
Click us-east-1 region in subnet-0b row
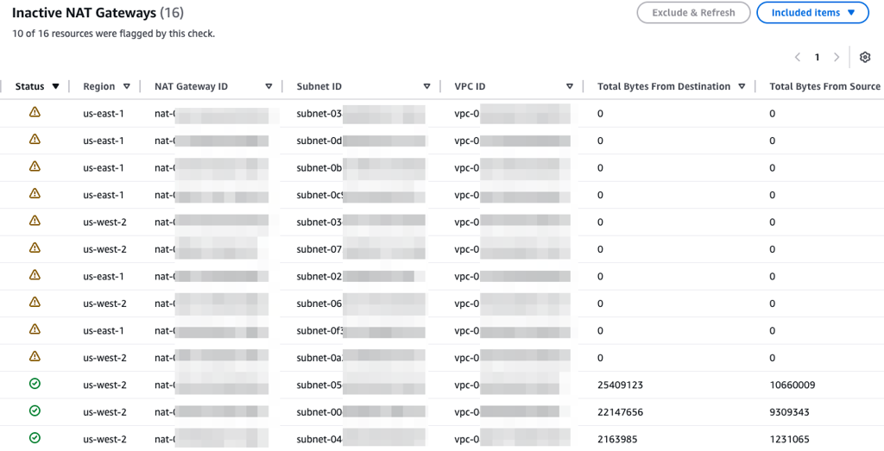pos(104,168)
